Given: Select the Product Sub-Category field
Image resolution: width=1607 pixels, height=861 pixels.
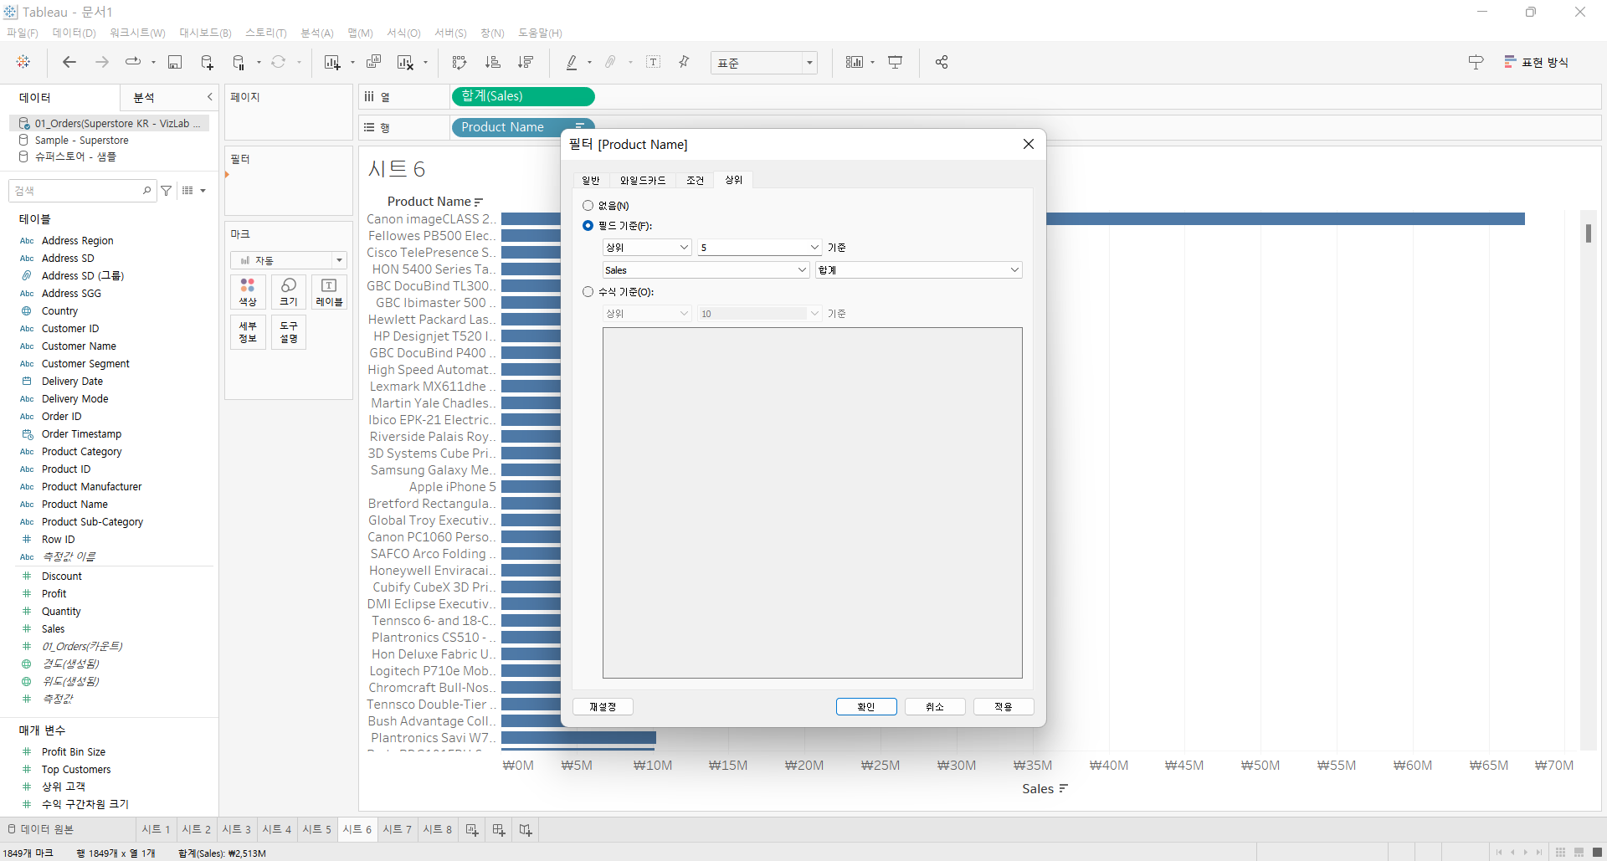Looking at the screenshot, I should 92,521.
